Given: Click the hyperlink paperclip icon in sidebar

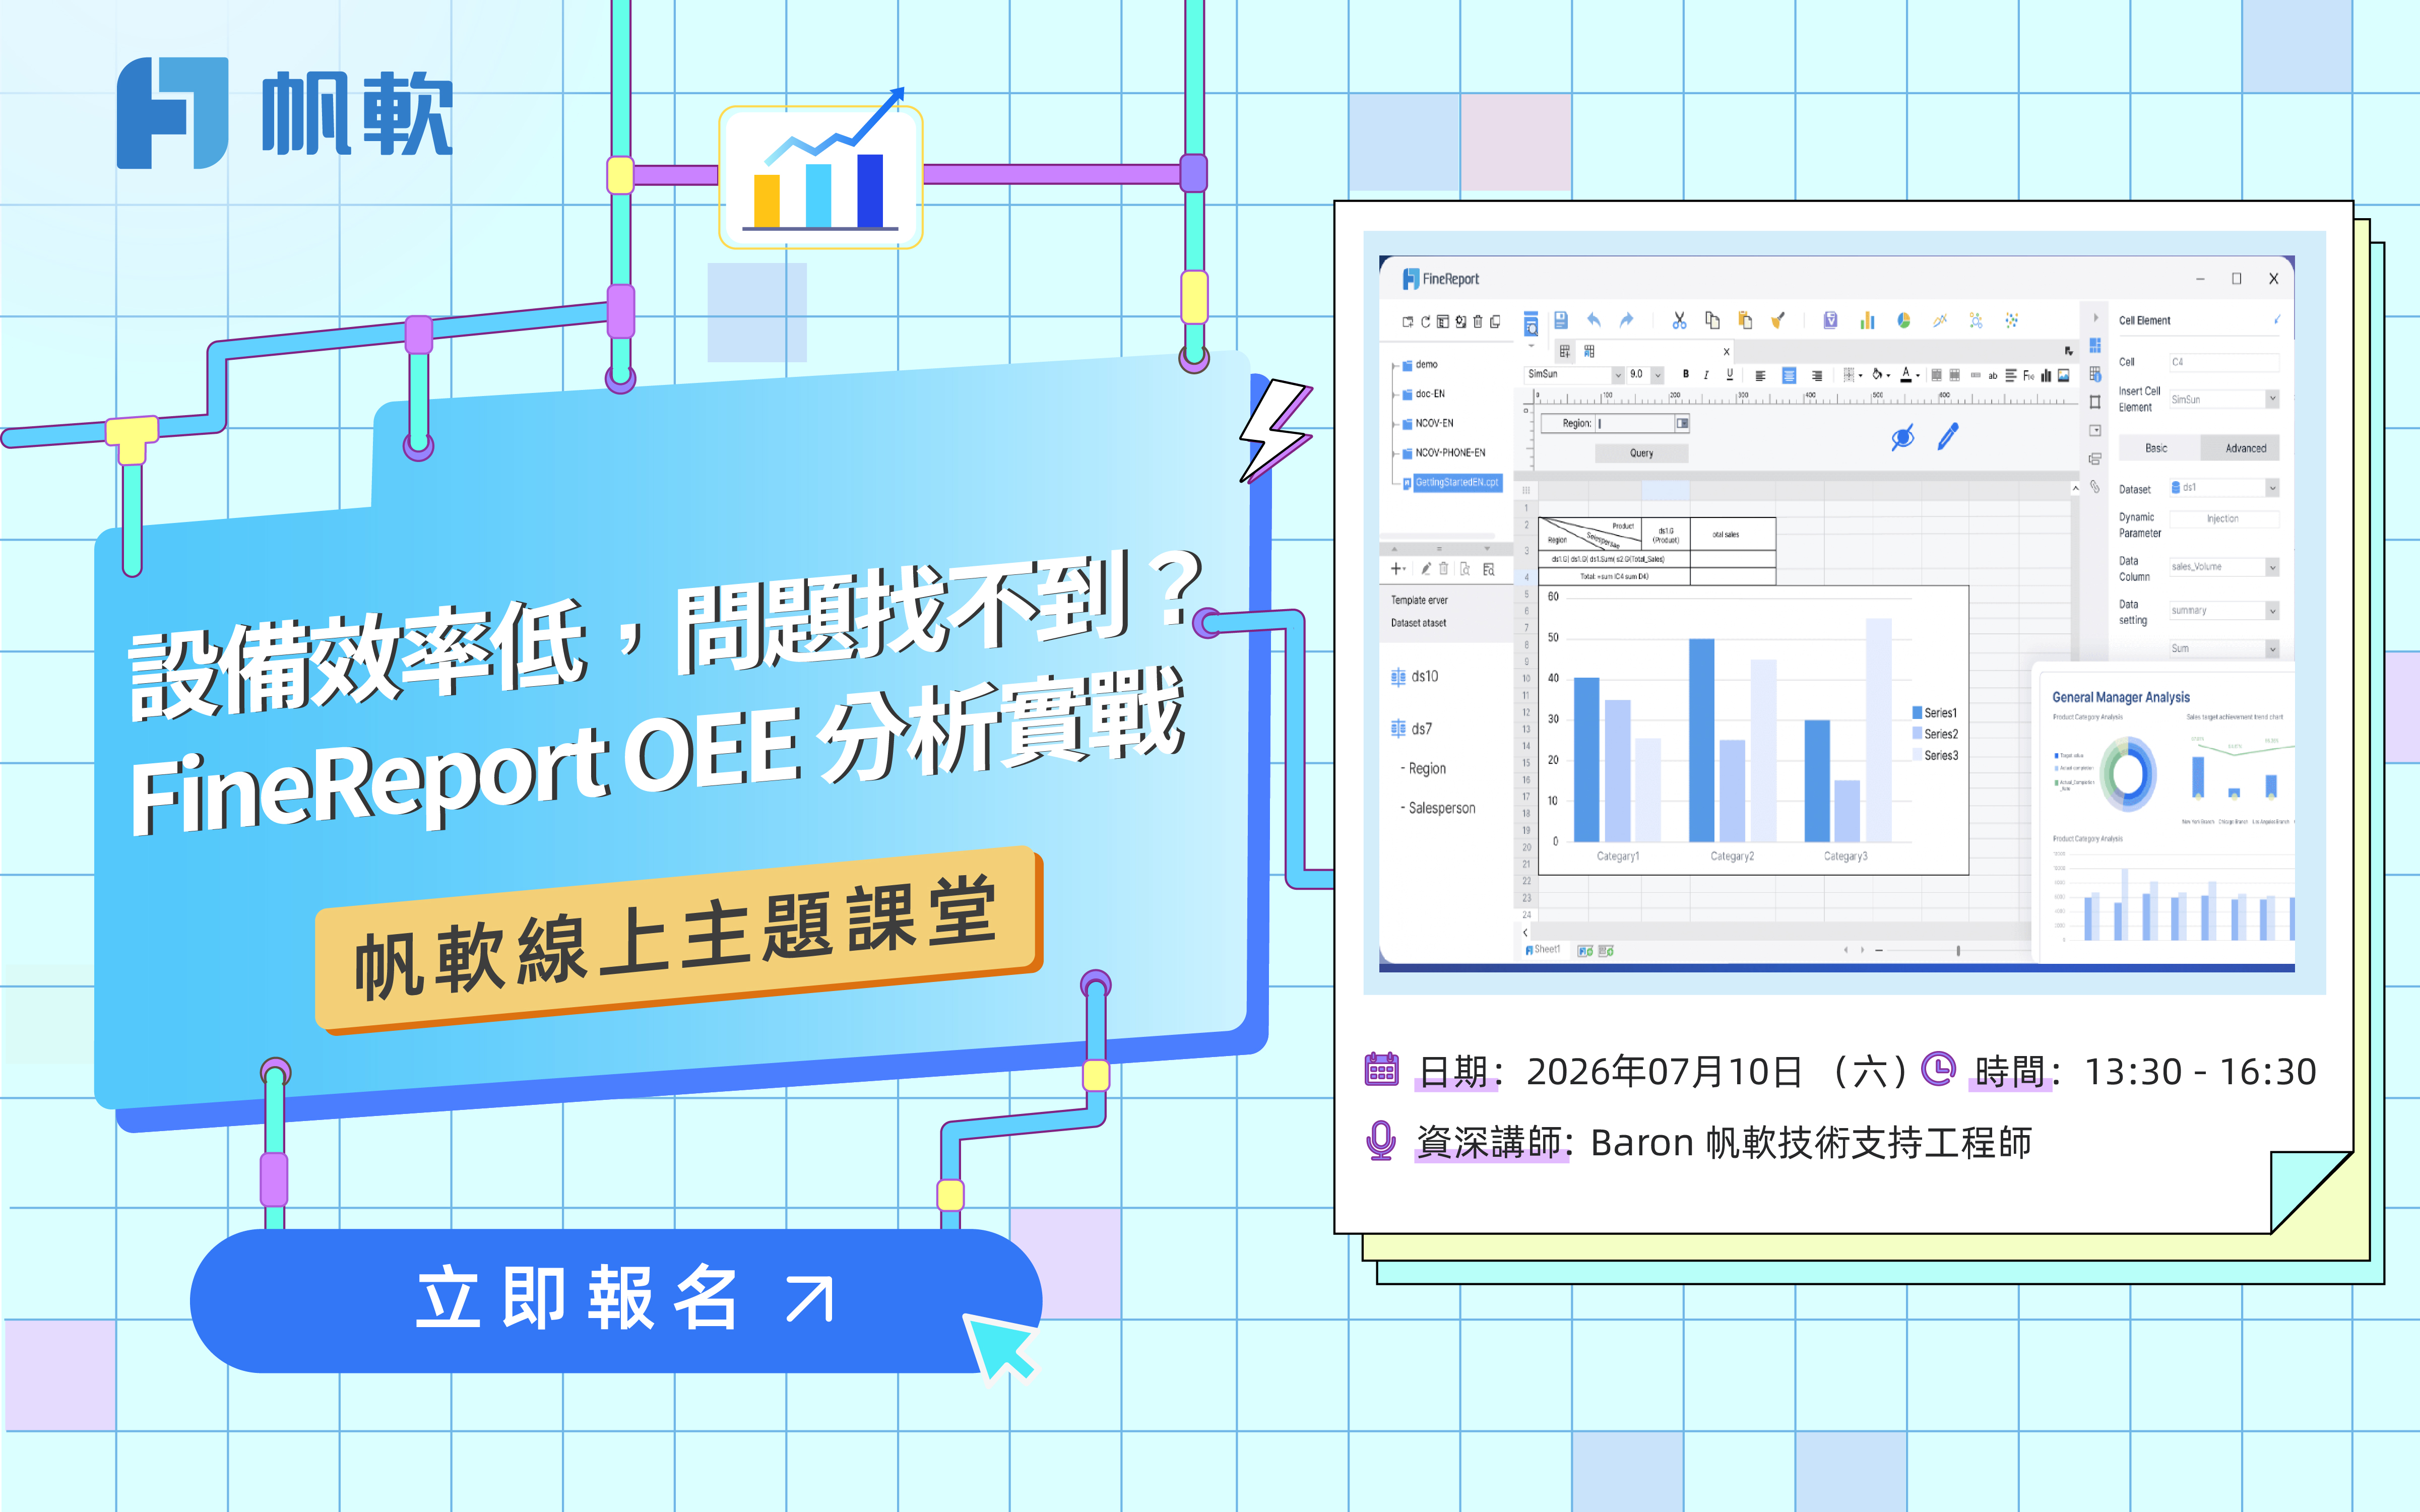Looking at the screenshot, I should pos(2095,487).
